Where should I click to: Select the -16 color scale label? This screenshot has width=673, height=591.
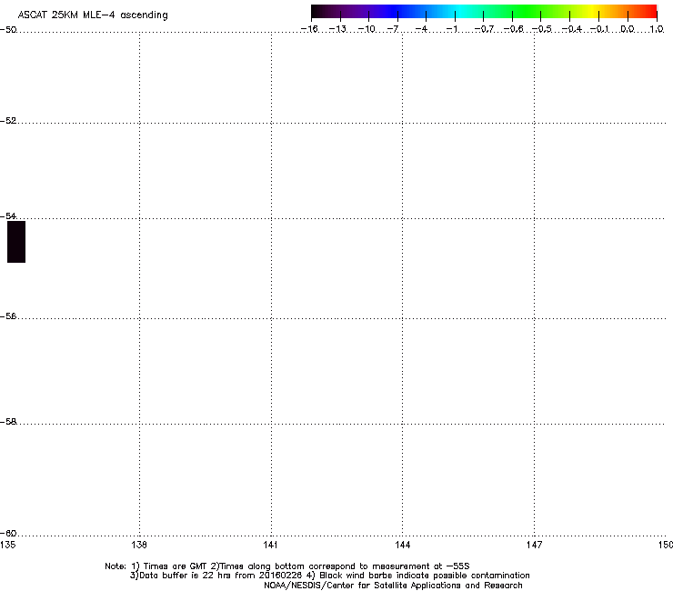point(309,29)
